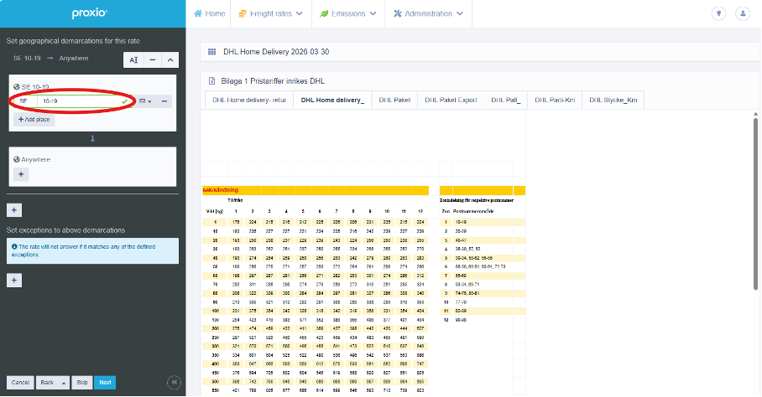Add a place under Anywhere
Image resolution: width=762 pixels, height=397 pixels.
click(21, 174)
